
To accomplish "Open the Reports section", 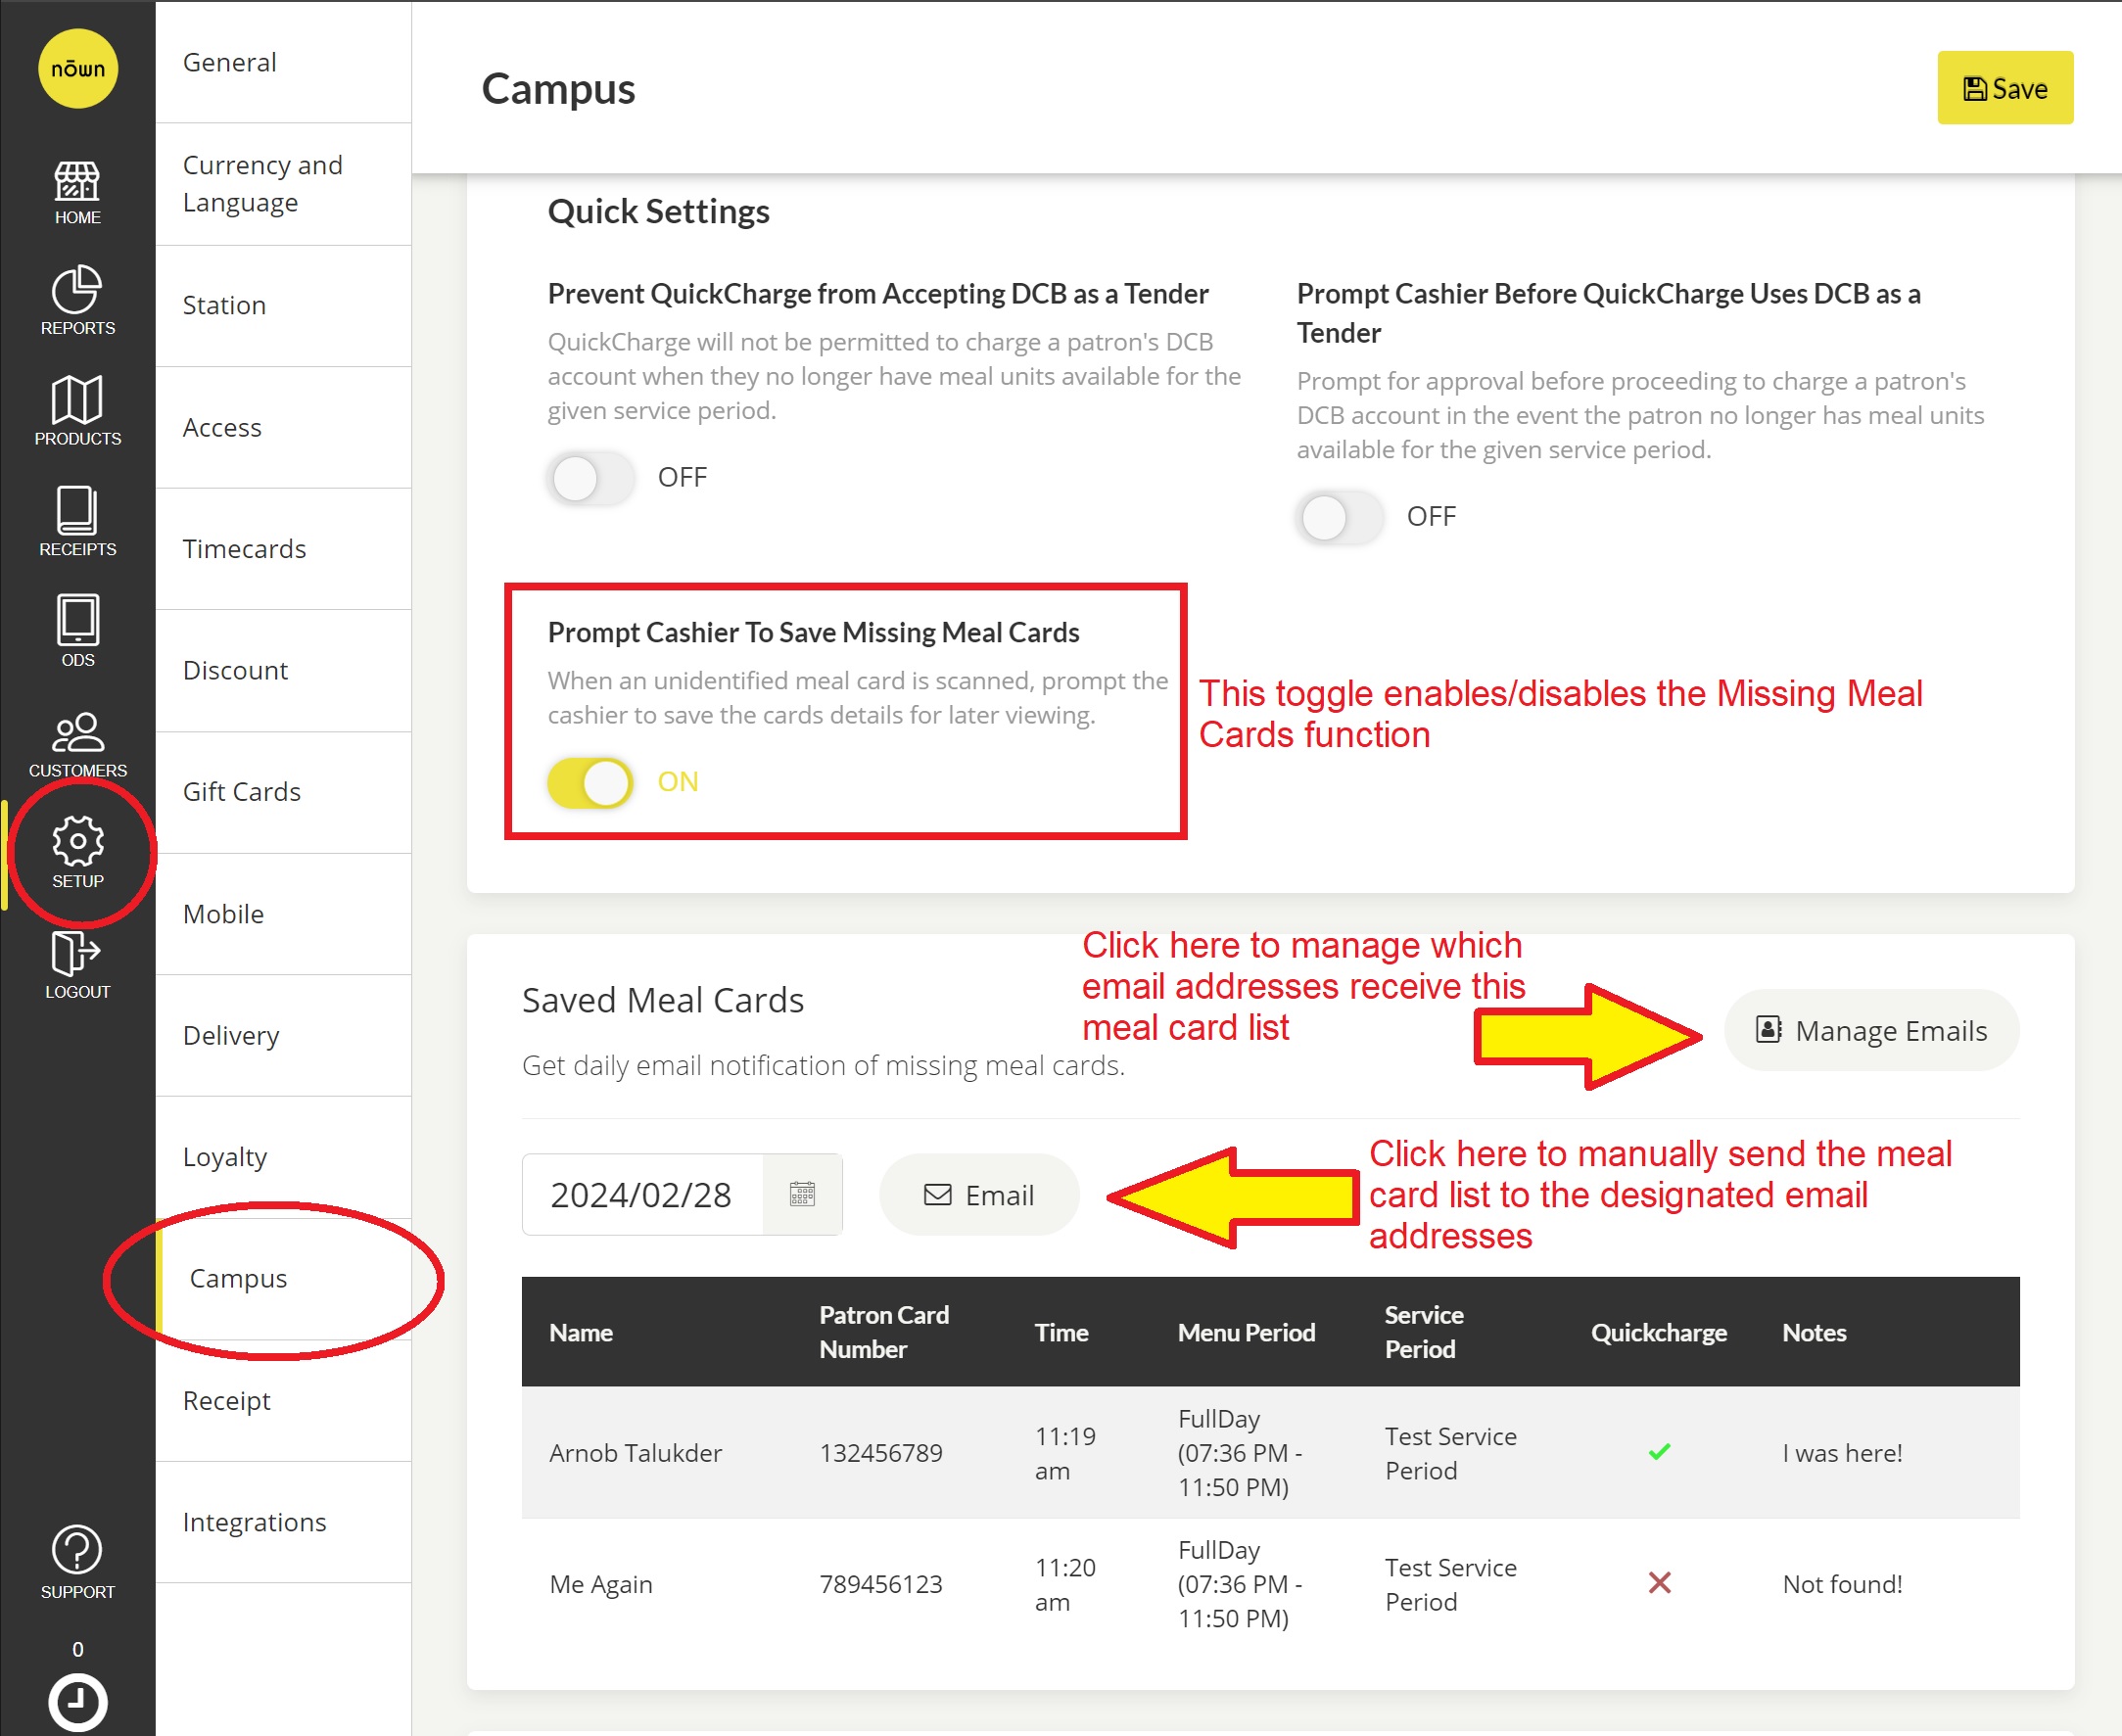I will pyautogui.click(x=77, y=302).
